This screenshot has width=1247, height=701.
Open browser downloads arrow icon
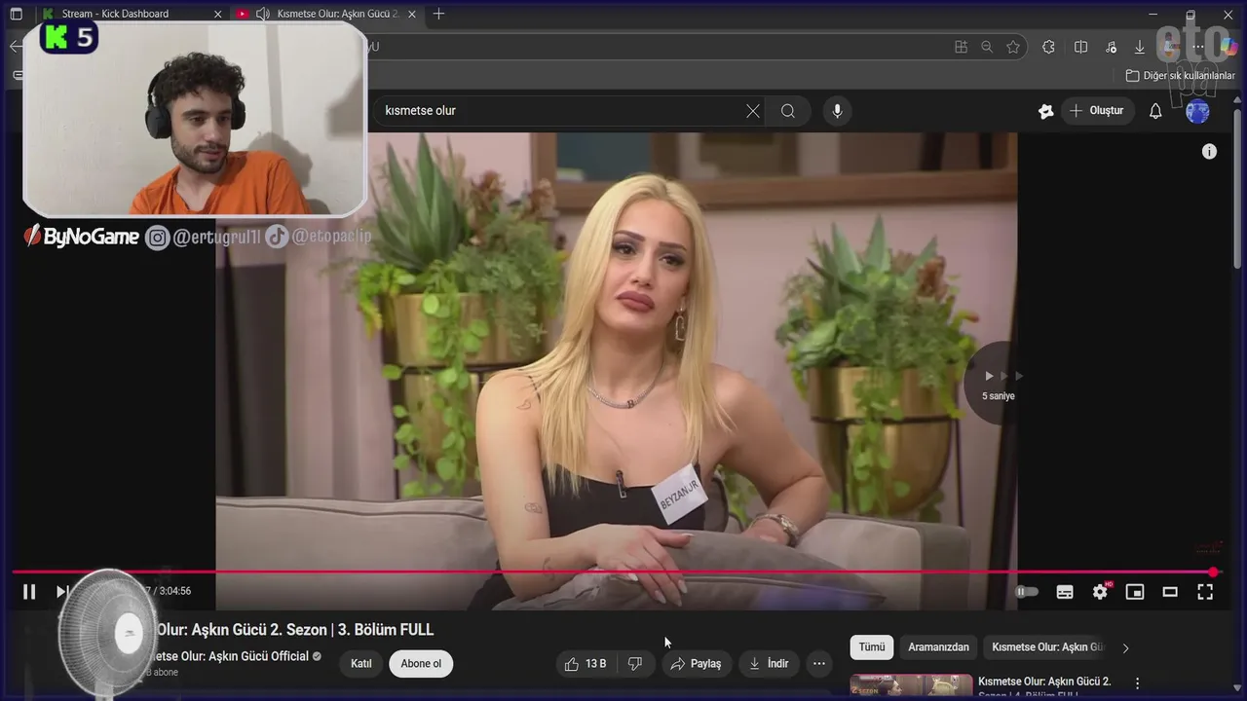pyautogui.click(x=1140, y=47)
